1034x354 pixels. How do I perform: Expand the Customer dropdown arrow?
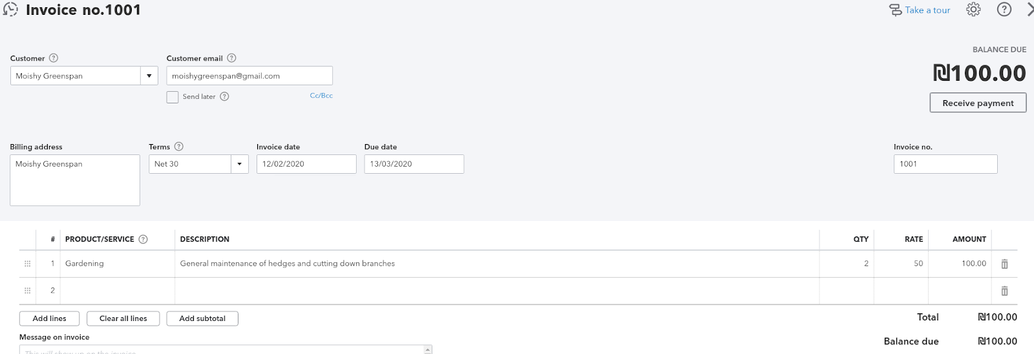(x=149, y=76)
